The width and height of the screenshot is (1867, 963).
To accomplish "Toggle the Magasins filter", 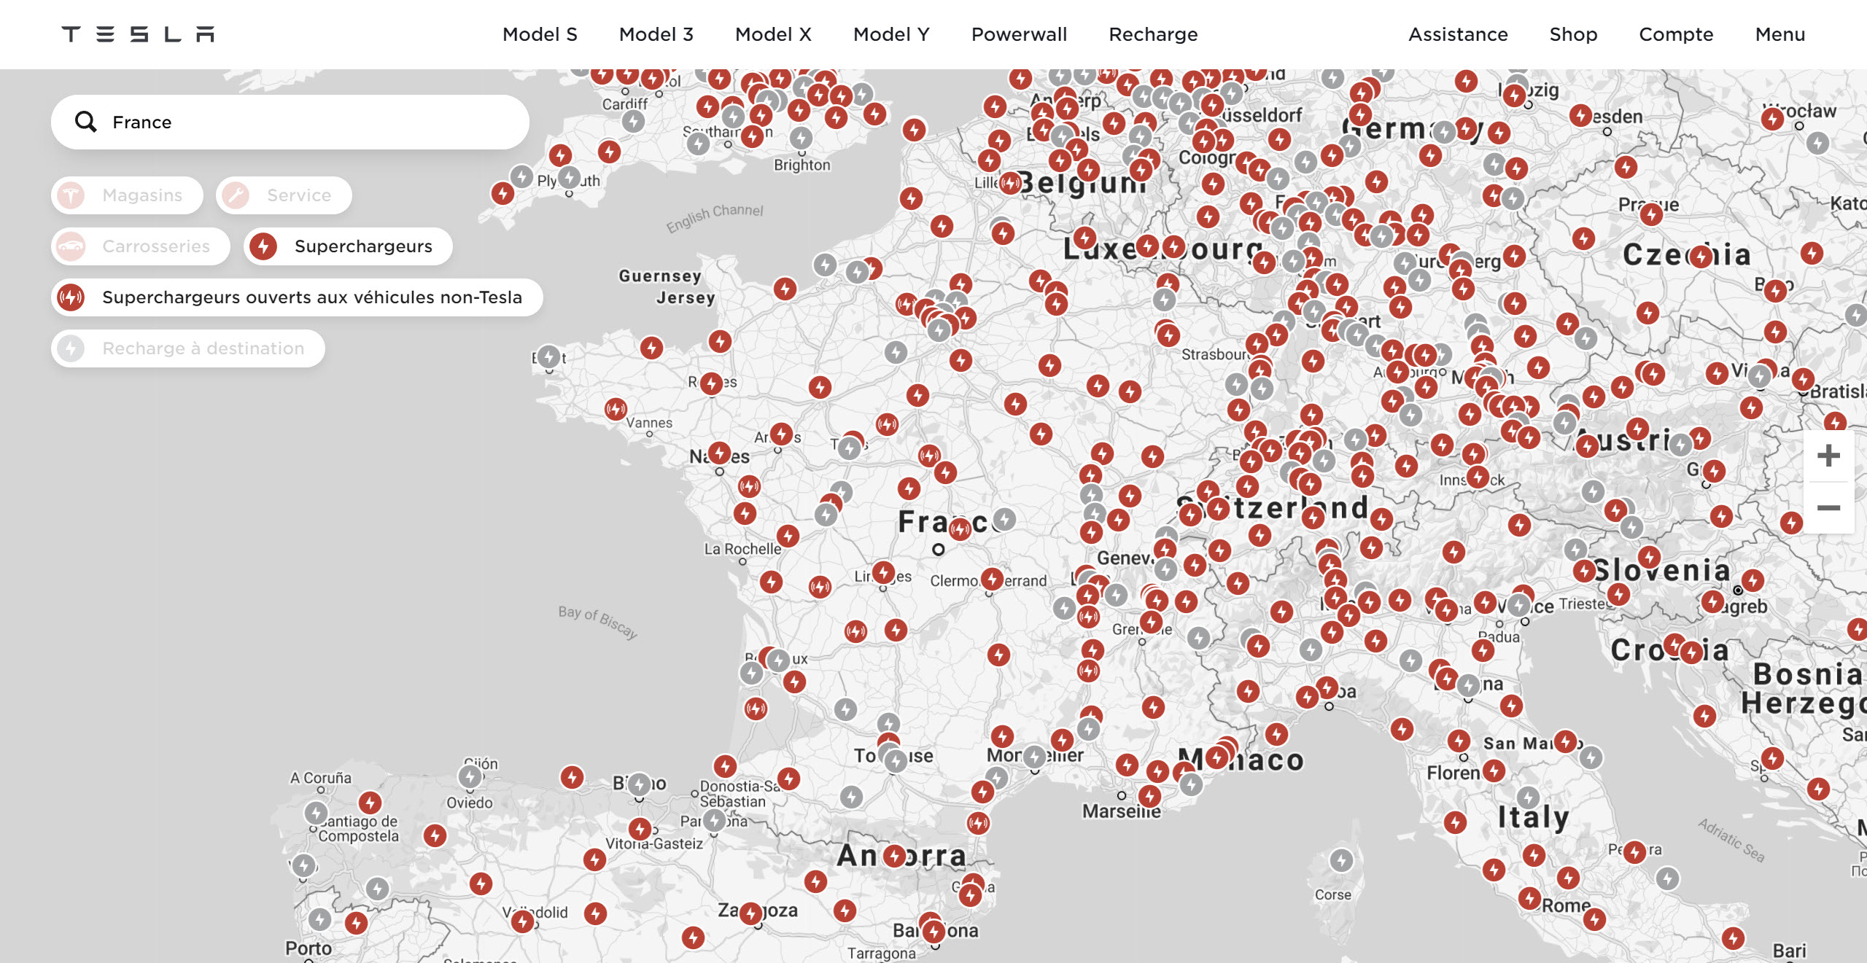I will [x=127, y=195].
